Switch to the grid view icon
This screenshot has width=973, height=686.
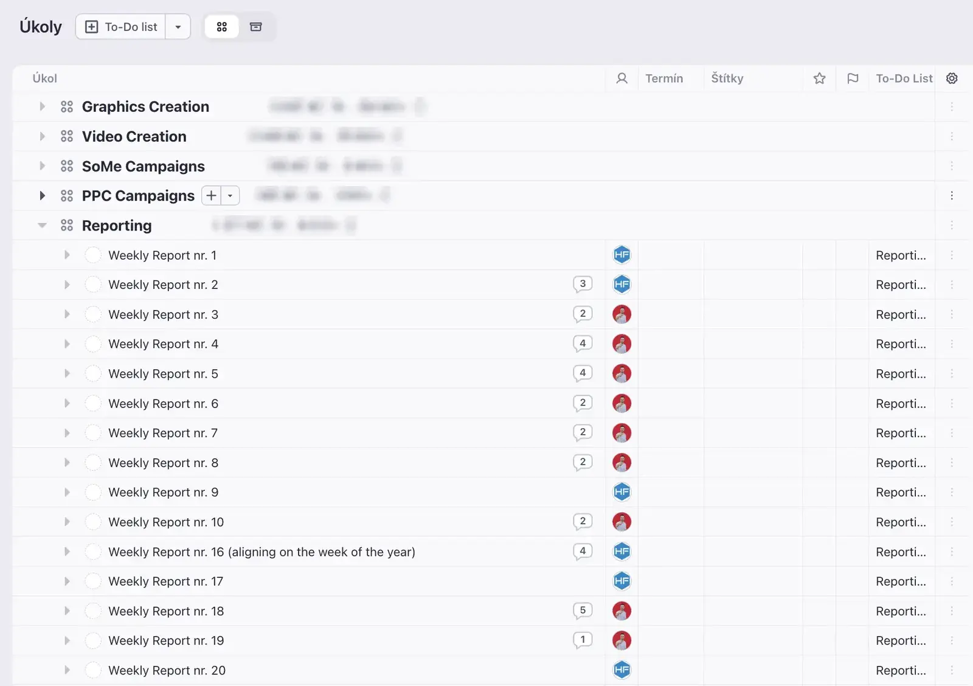(x=221, y=27)
